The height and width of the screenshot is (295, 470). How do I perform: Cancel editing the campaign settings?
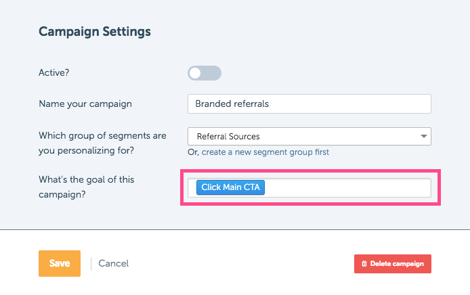(113, 263)
